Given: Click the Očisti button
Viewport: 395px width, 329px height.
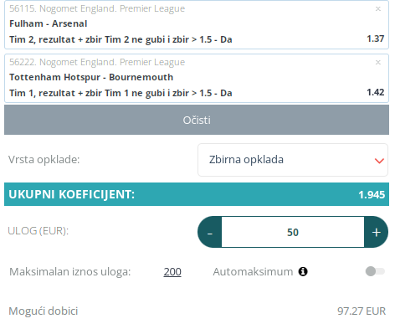Looking at the screenshot, I should (197, 120).
